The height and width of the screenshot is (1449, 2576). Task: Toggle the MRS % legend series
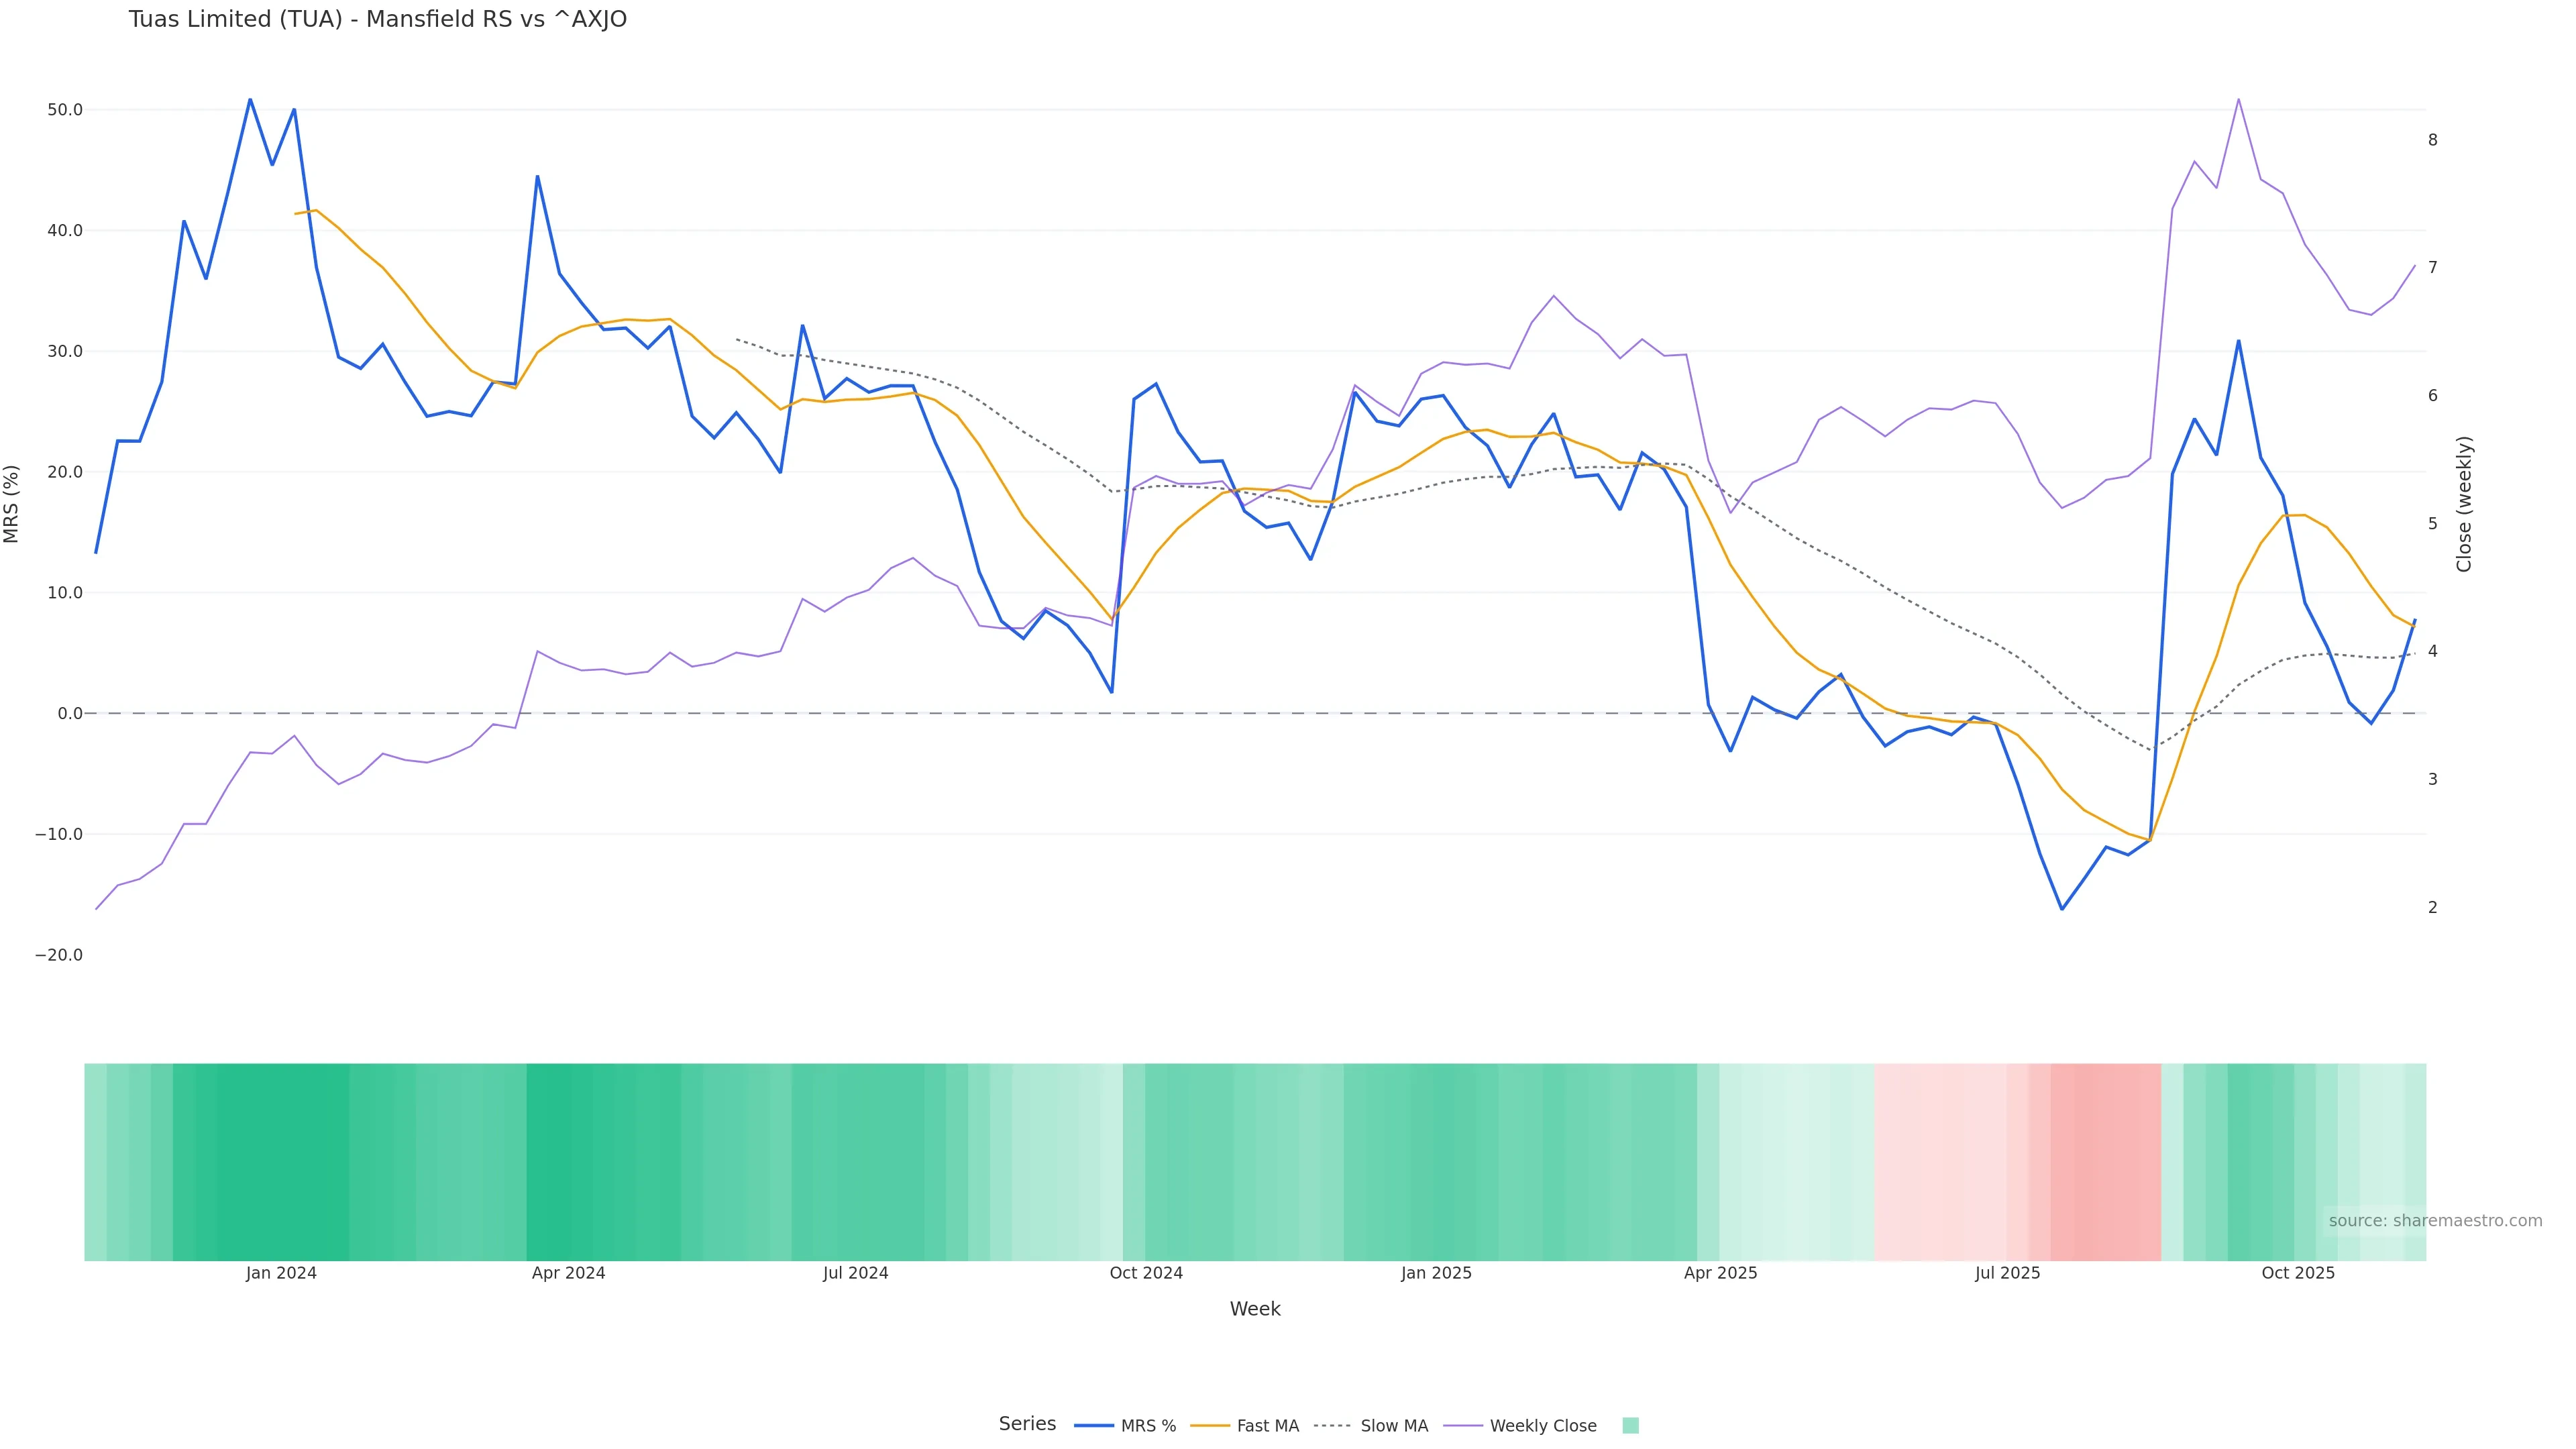1147,1426
